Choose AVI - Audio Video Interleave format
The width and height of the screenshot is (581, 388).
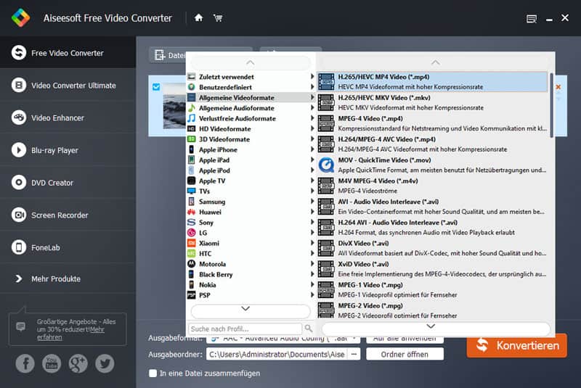pos(432,207)
